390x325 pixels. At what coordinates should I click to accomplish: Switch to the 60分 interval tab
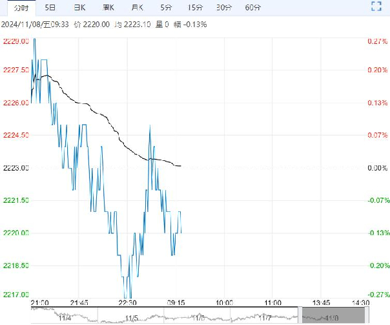pyautogui.click(x=253, y=8)
